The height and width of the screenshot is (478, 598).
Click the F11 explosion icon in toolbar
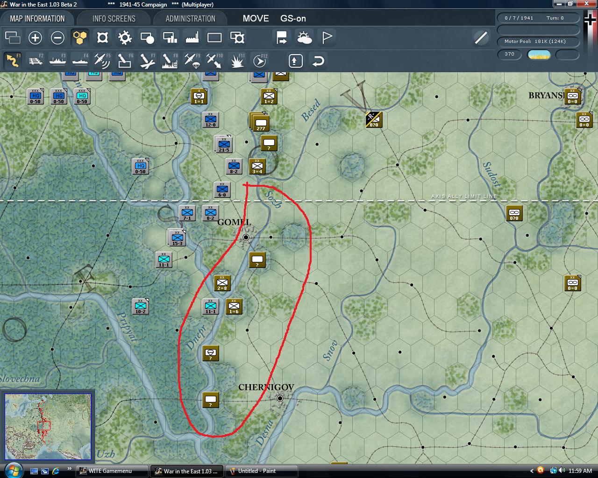237,61
